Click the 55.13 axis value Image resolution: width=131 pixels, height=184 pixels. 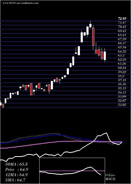(122, 88)
